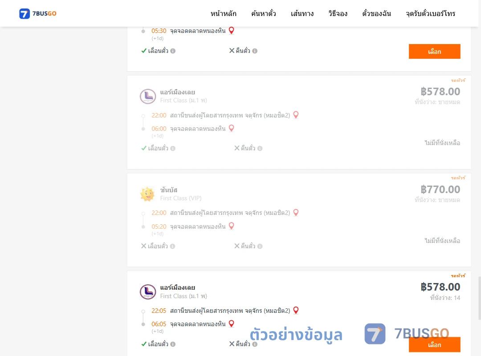Viewport: 481px width, 356px height.
Task: Click the 22:05 departure time text
Action: click(x=159, y=311)
